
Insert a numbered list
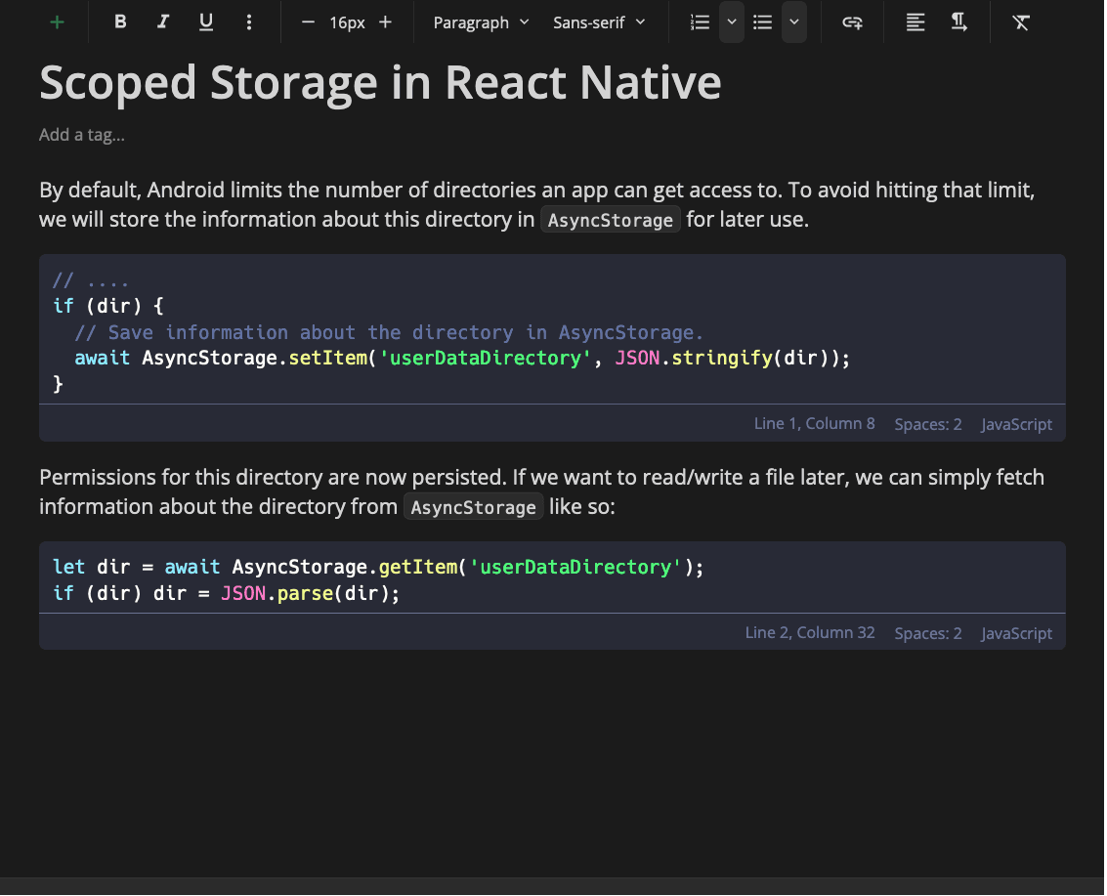[700, 21]
